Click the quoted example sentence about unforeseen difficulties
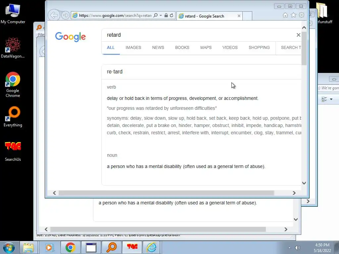Viewport: 339px width, 254px height. (162, 108)
